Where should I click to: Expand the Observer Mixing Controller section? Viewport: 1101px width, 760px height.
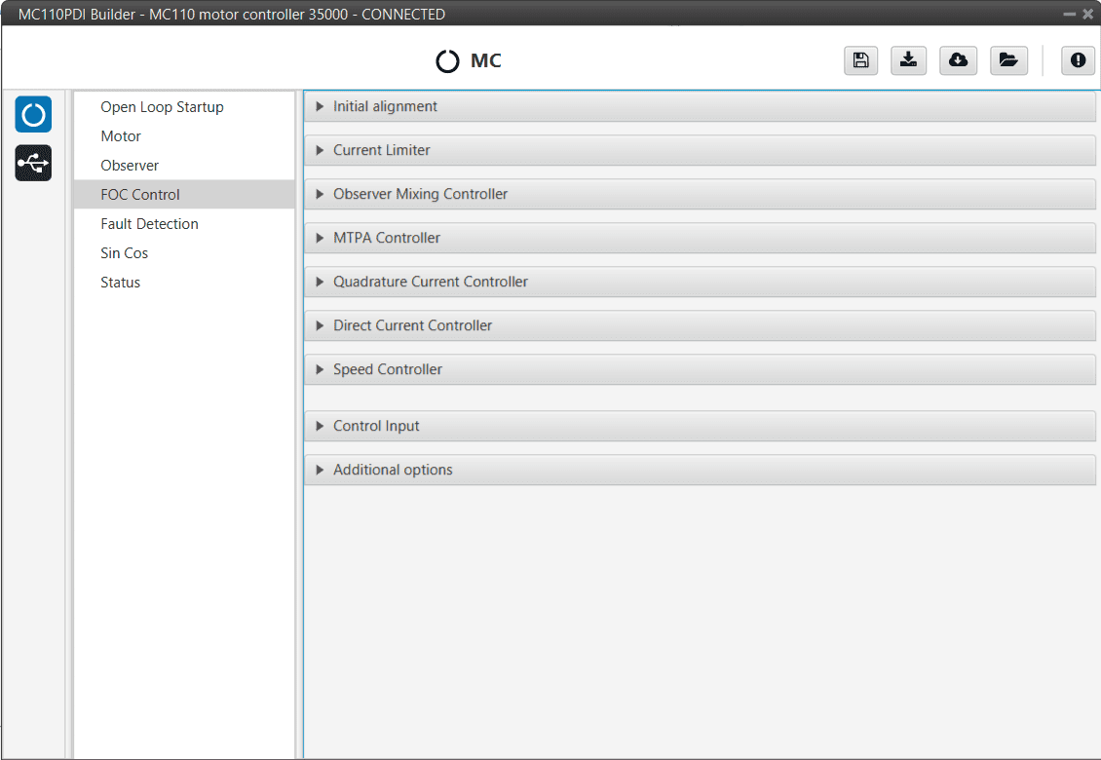point(701,194)
